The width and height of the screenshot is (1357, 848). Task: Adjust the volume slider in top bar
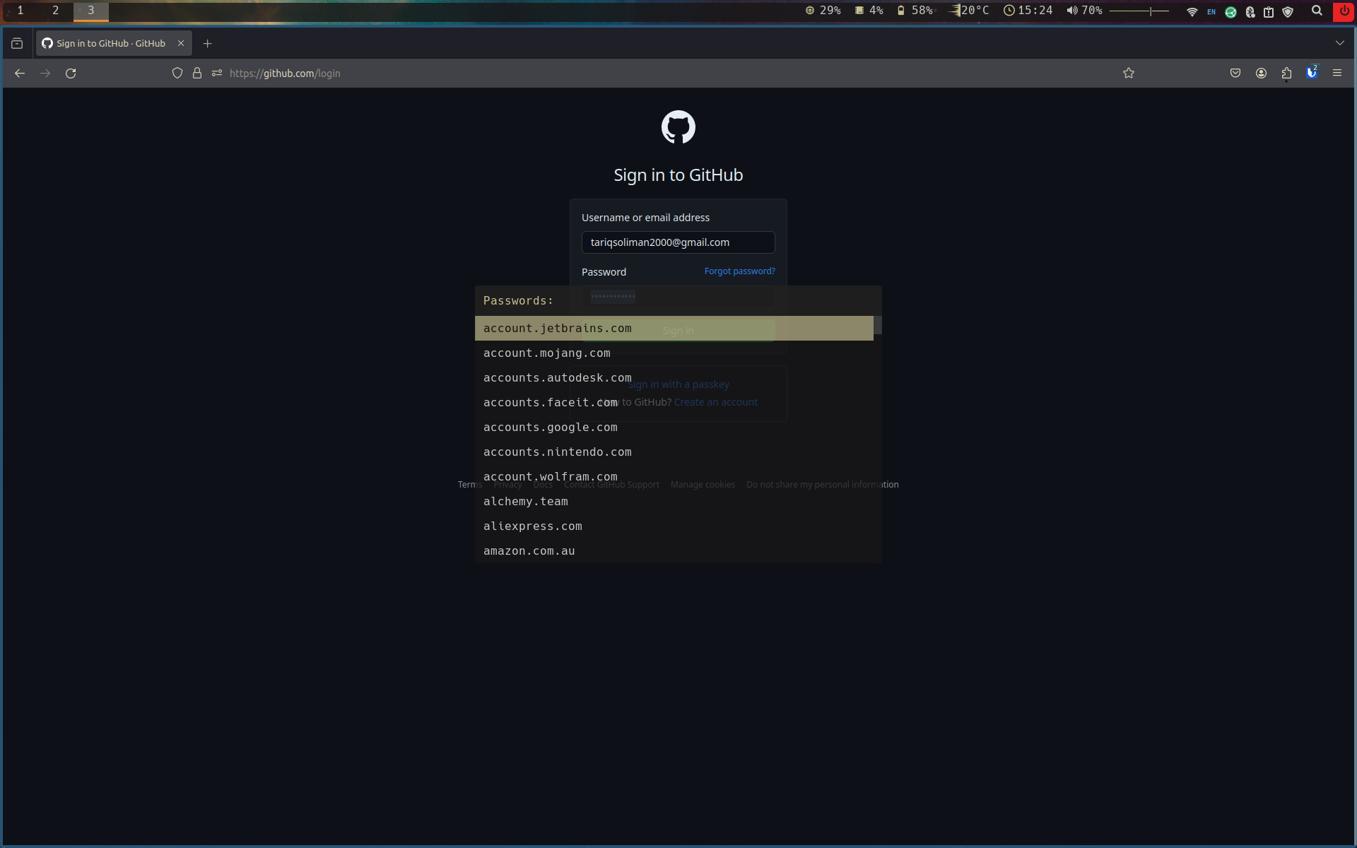coord(1139,11)
